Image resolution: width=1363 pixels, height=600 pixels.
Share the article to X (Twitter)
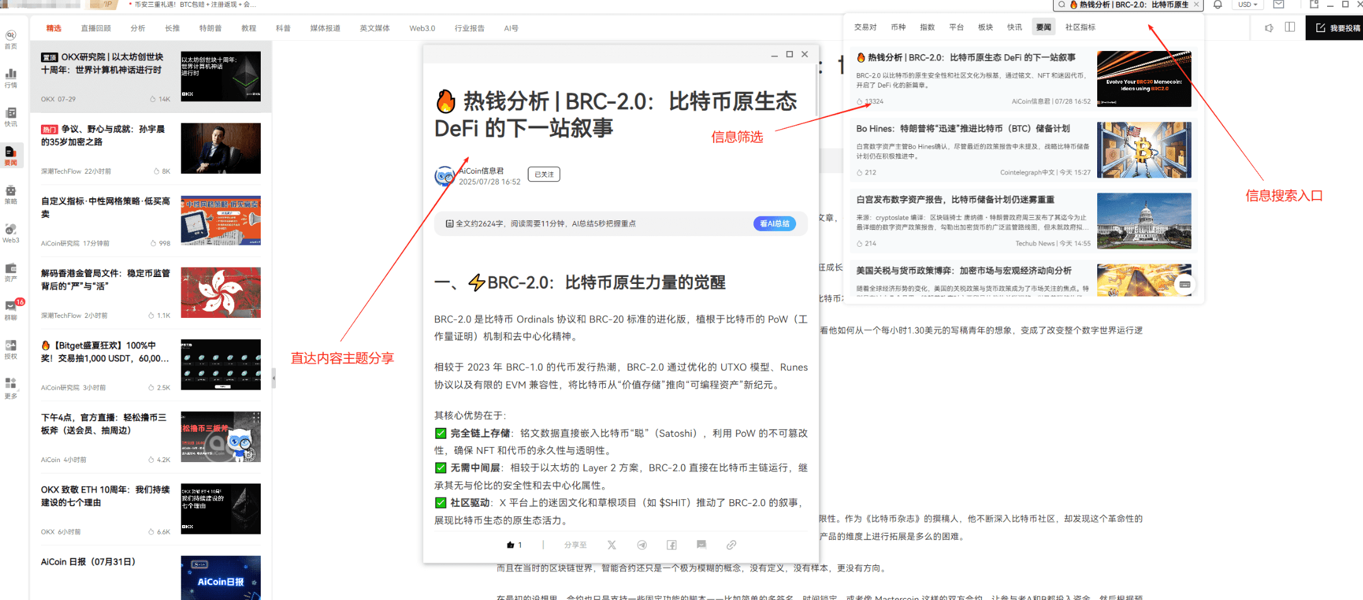612,545
